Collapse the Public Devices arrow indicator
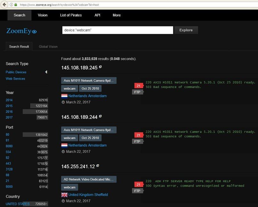The height and width of the screenshot is (207, 258). (46, 72)
